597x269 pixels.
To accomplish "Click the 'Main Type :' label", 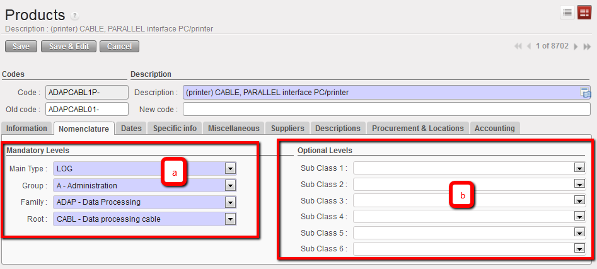I will [x=28, y=169].
